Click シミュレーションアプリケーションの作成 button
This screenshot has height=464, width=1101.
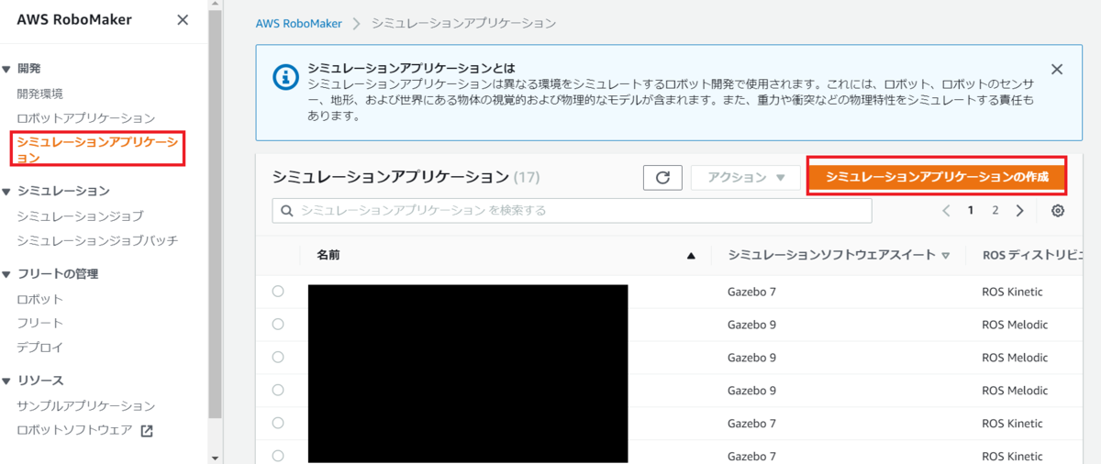pos(937,177)
